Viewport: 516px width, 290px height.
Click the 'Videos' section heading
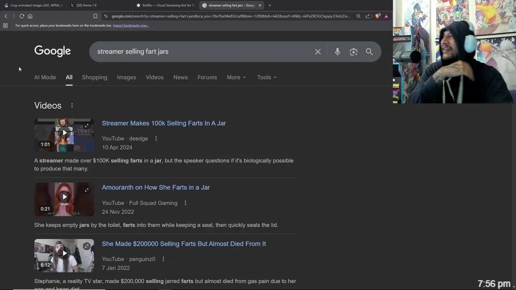tap(48, 106)
